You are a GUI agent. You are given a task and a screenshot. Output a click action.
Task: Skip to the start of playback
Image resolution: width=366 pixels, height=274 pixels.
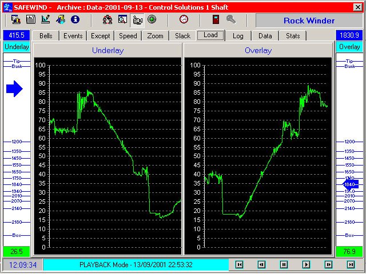point(240,265)
